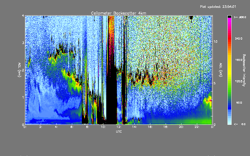250x156 pixels.
Task: Select the 'Backscatter Intensity' colorbar label
Action: click(244, 70)
